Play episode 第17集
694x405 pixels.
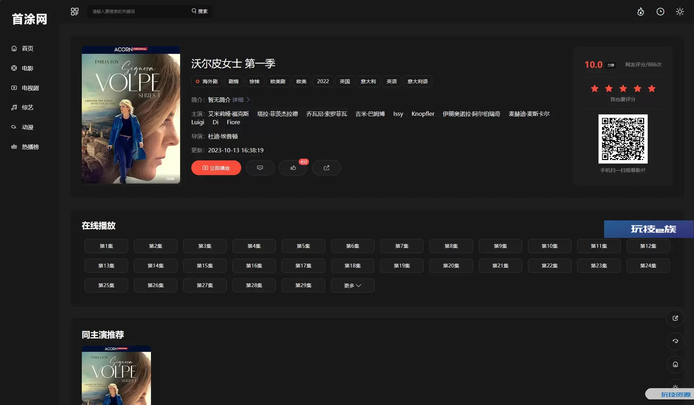pos(303,266)
